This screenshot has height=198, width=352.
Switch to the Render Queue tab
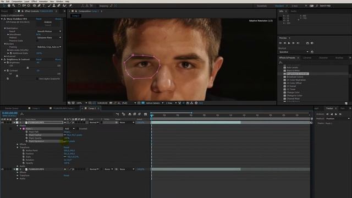coord(12,108)
